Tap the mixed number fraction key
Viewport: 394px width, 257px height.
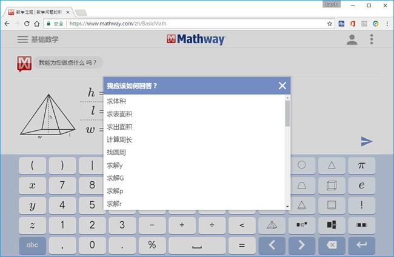[332, 225]
